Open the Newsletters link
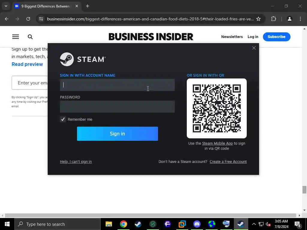 (x=232, y=37)
